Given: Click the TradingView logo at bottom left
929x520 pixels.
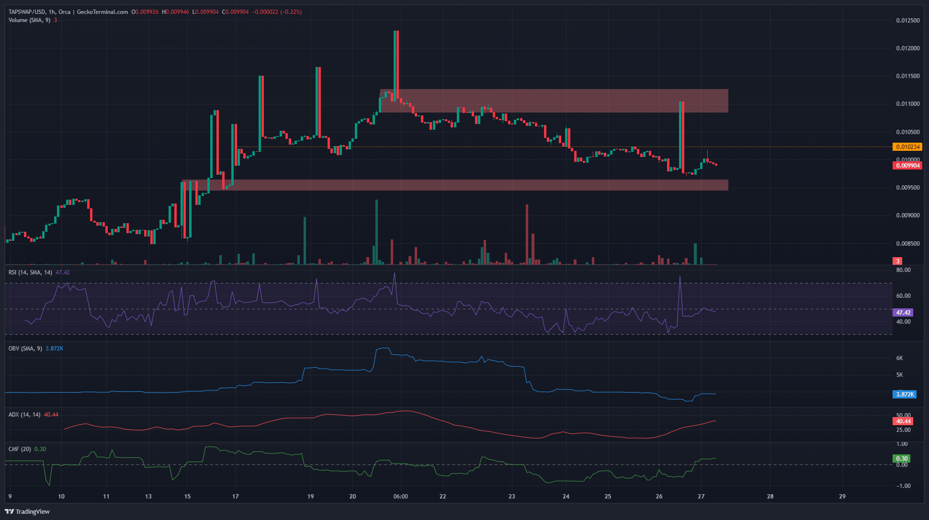Looking at the screenshot, I should 27,511.
